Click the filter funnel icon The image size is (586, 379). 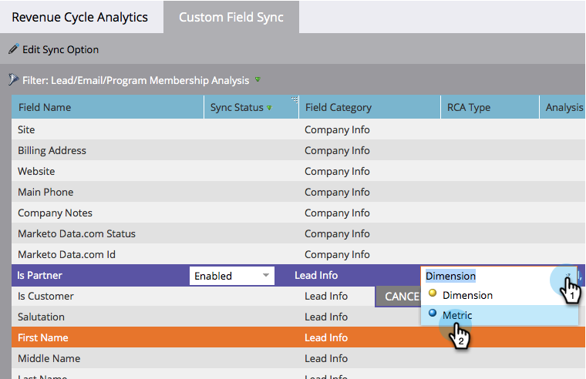(x=13, y=79)
